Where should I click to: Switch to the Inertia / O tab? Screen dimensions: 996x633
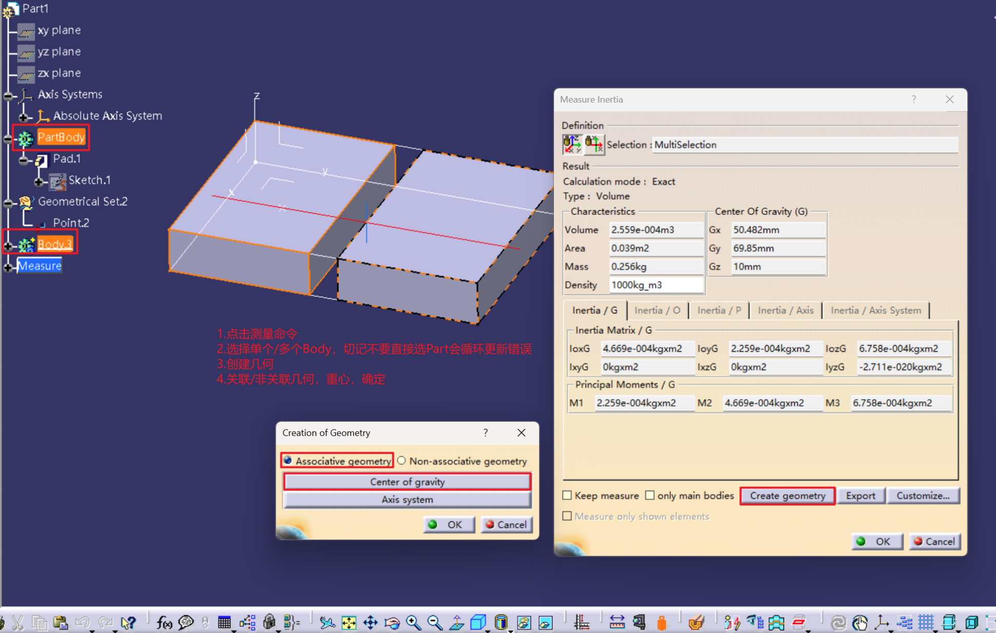click(657, 310)
